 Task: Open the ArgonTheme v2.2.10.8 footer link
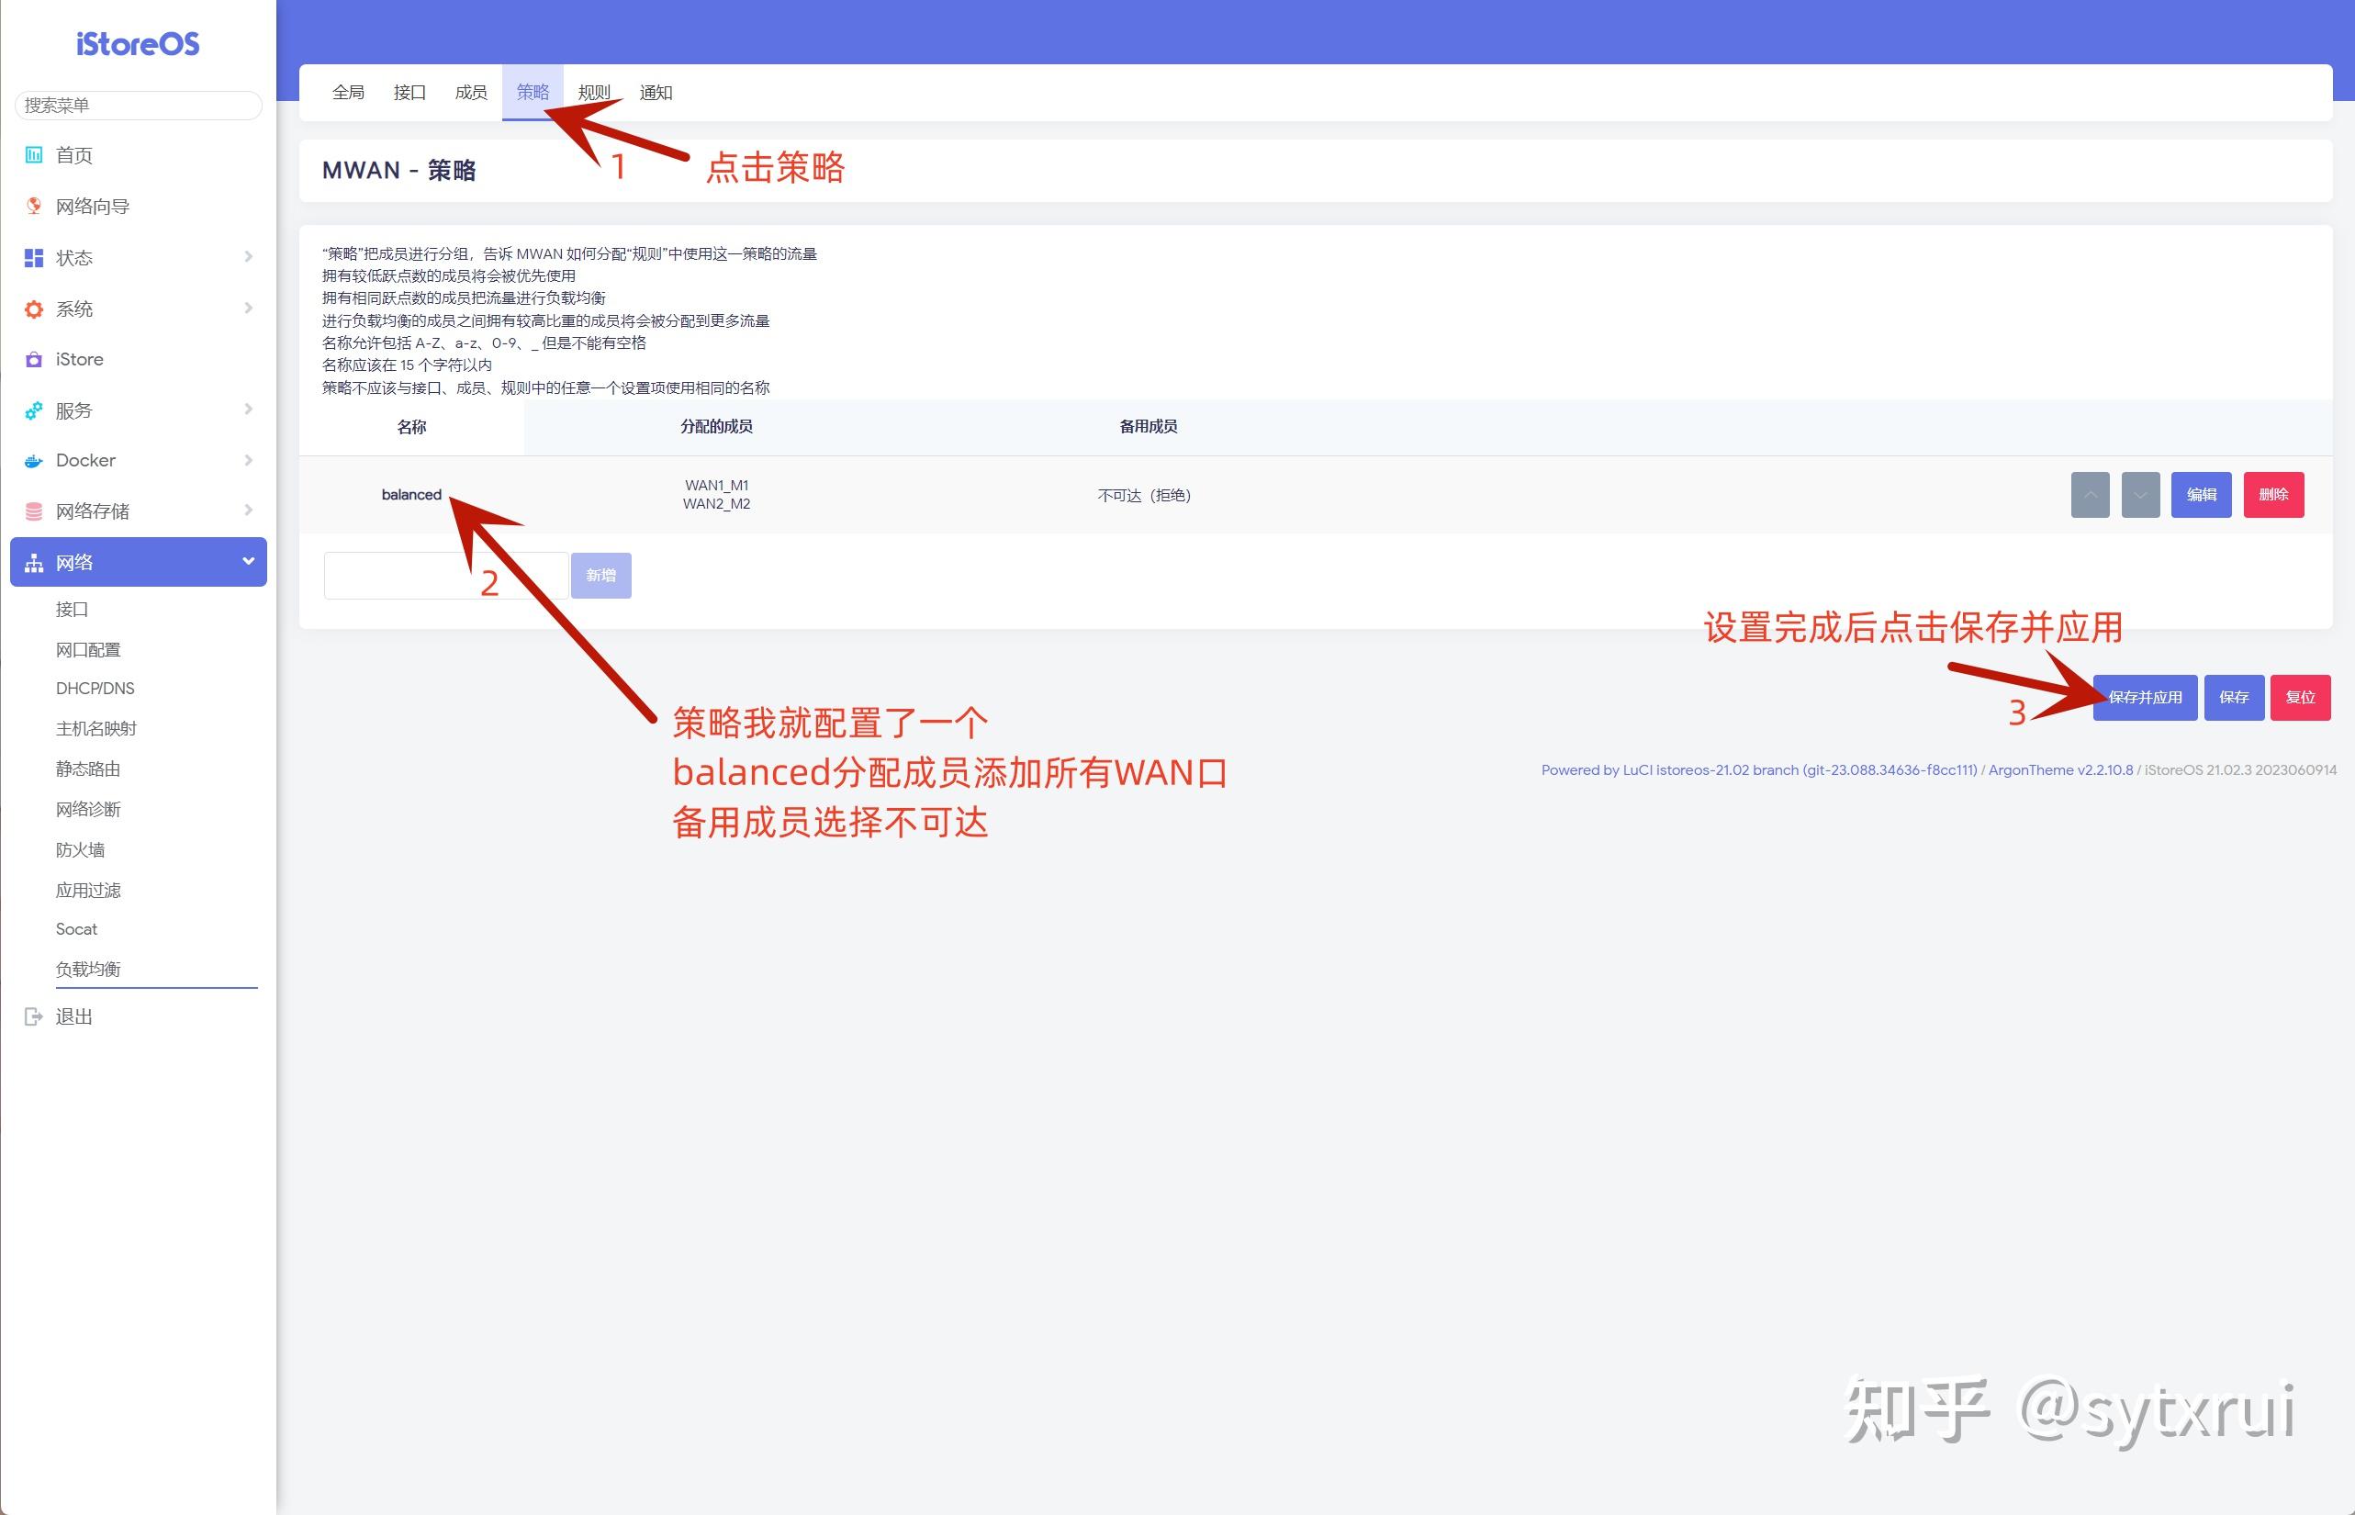click(2060, 770)
